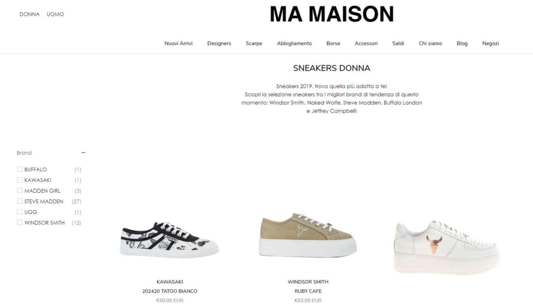Tick the KAWASAKI brand filter
The height and width of the screenshot is (307, 533).
click(19, 180)
